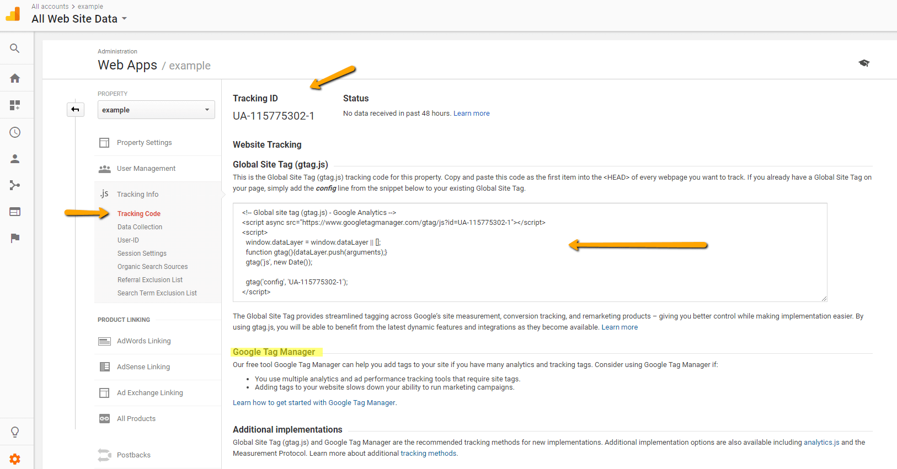Click the graduation cap help icon
Viewport: 897px width, 469px height.
[x=864, y=63]
